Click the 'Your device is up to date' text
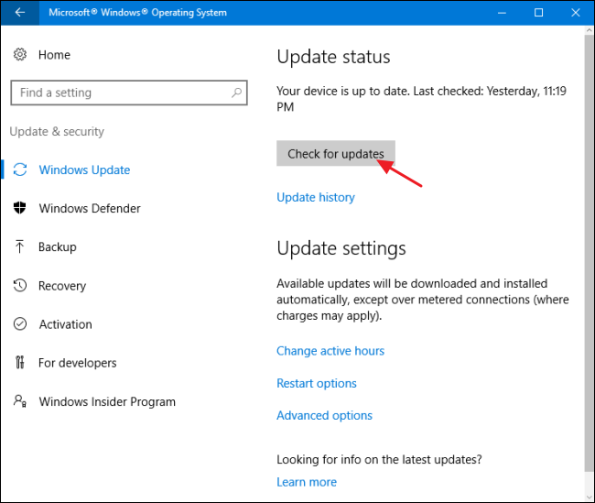This screenshot has height=503, width=595. point(421,99)
